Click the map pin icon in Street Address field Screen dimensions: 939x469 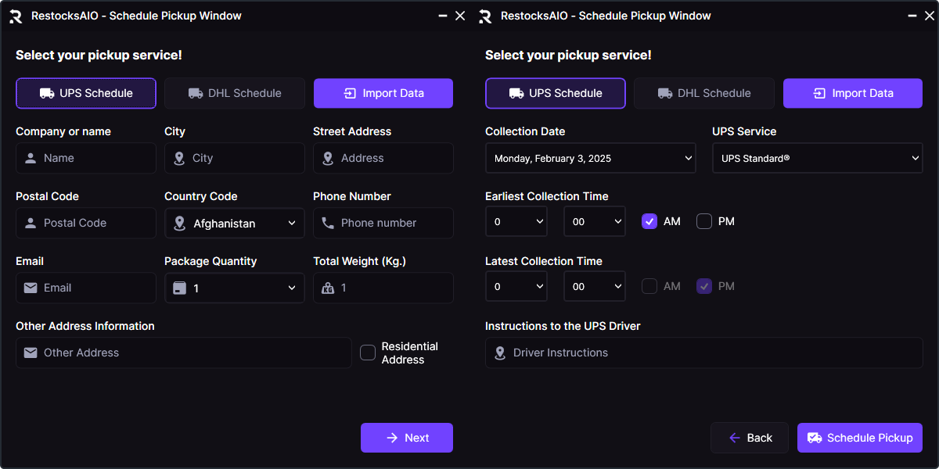coord(328,158)
